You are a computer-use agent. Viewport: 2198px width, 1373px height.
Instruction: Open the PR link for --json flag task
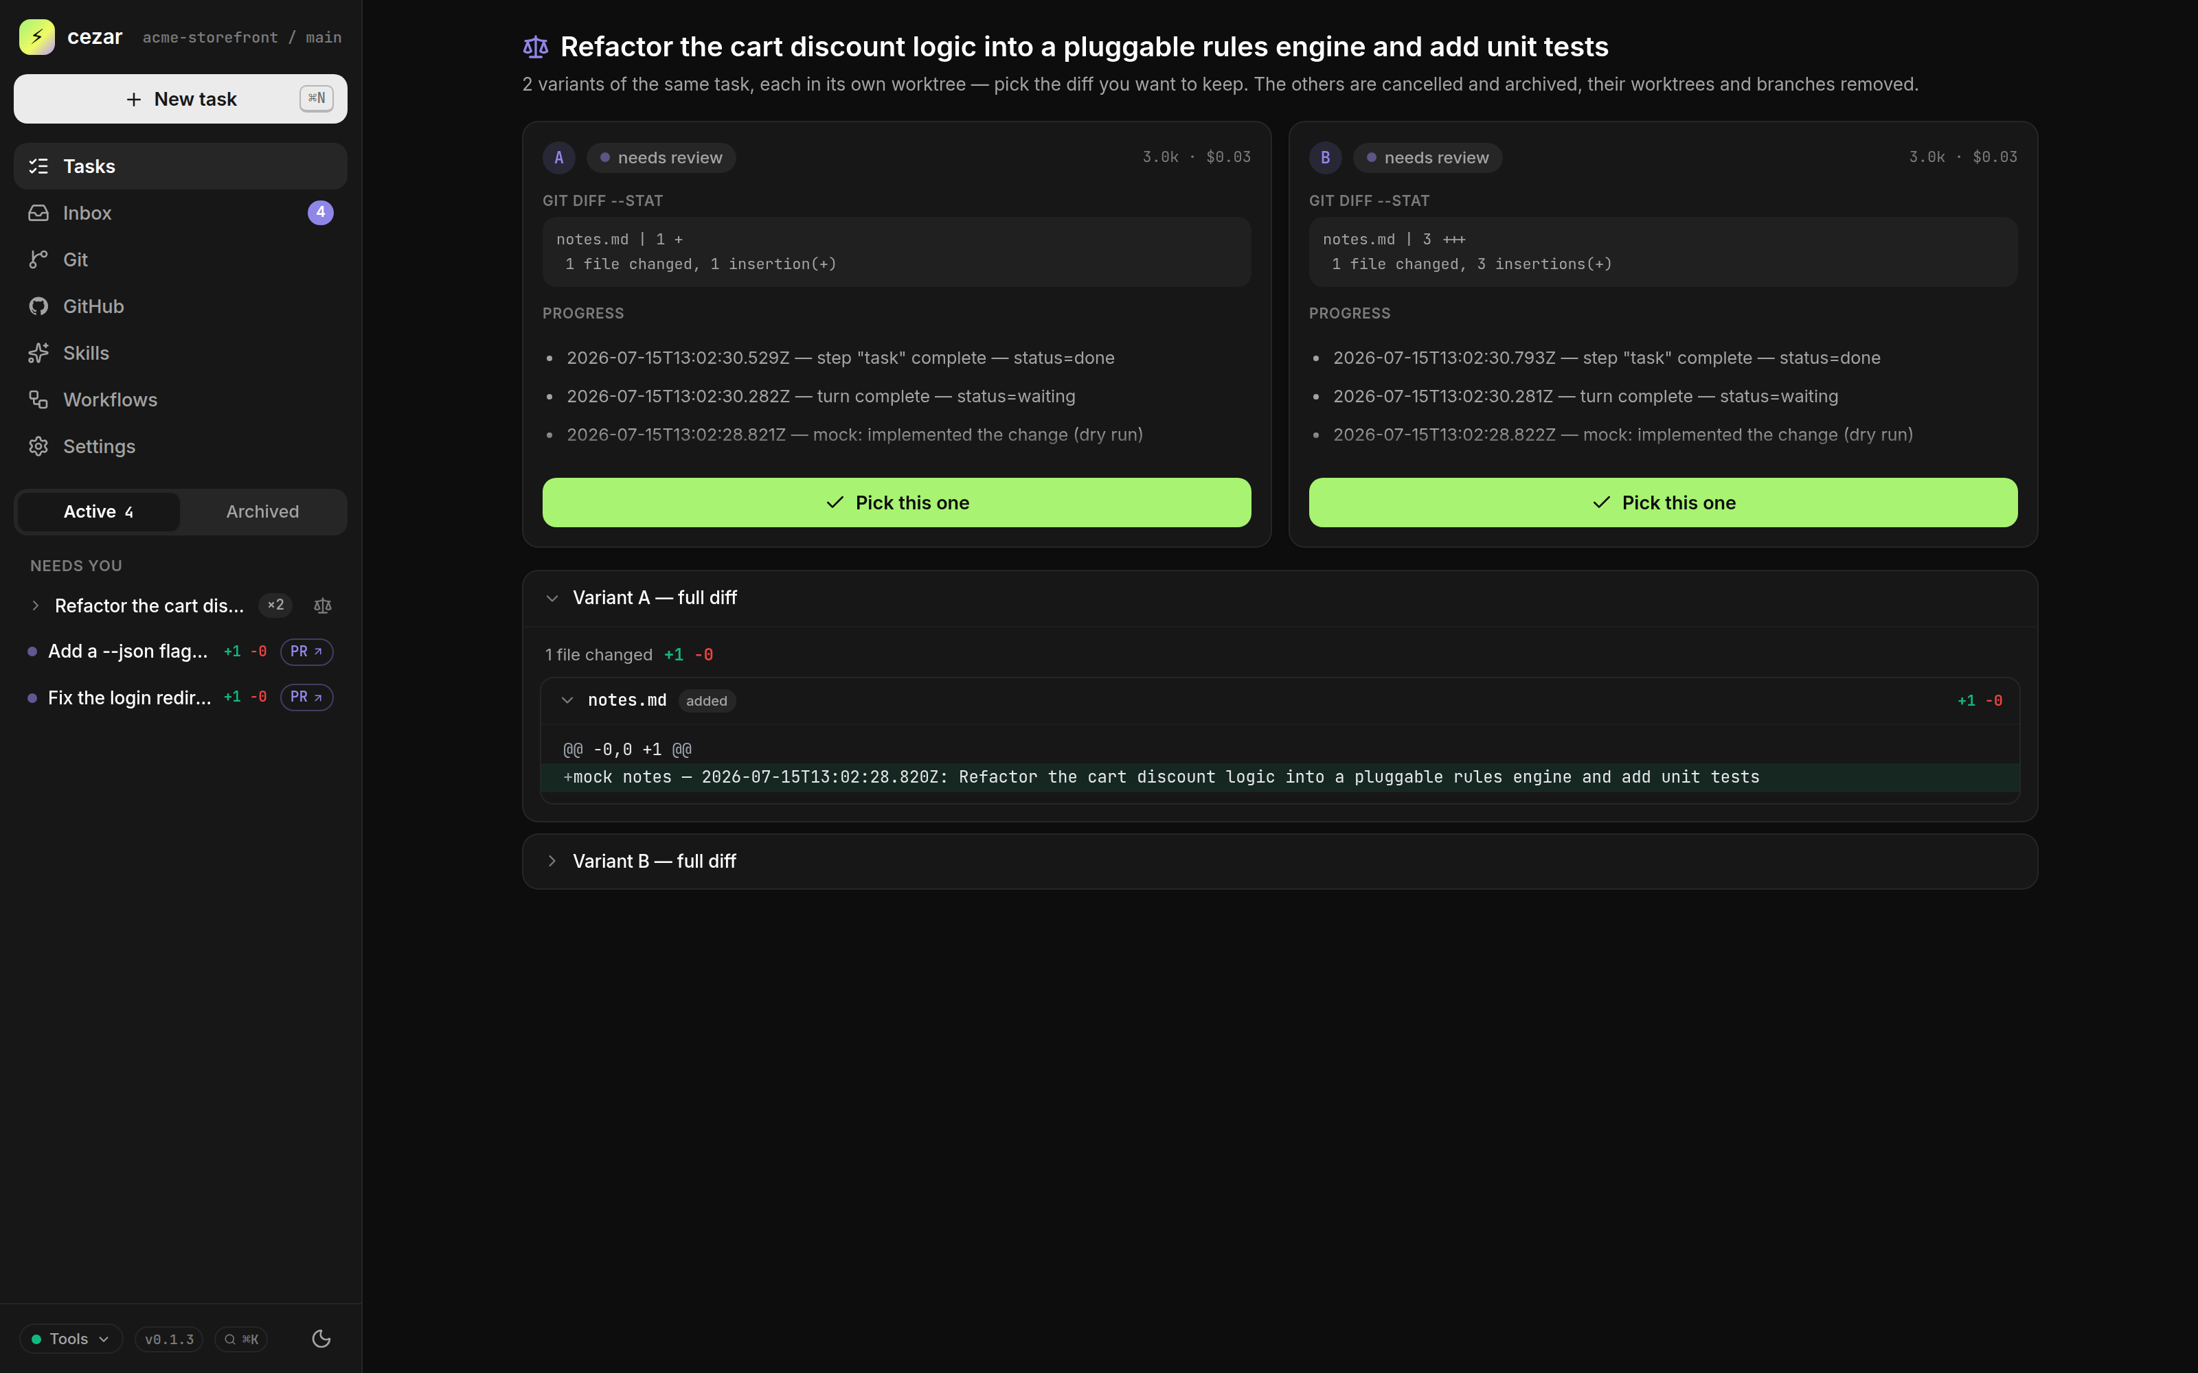306,651
